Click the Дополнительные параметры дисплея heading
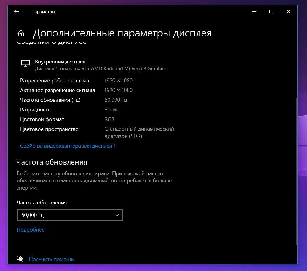This screenshot has width=307, height=271. pos(122,33)
